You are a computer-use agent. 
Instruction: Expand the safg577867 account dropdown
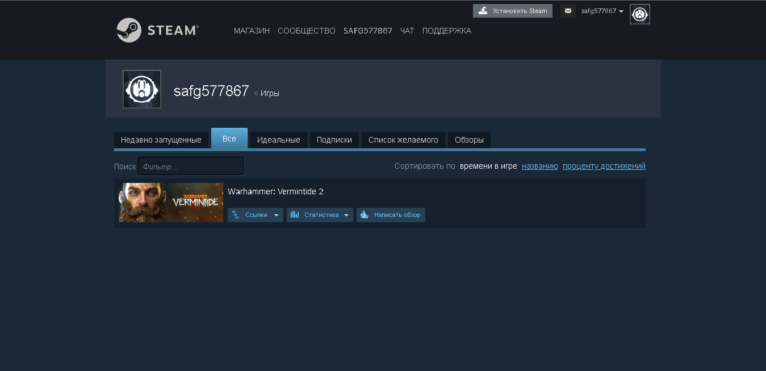tap(602, 11)
